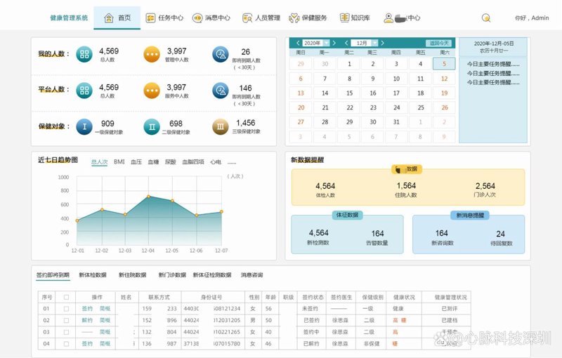562x358 pixels.
Task: Switch to 新体检数据 table tab
Action: pos(93,275)
